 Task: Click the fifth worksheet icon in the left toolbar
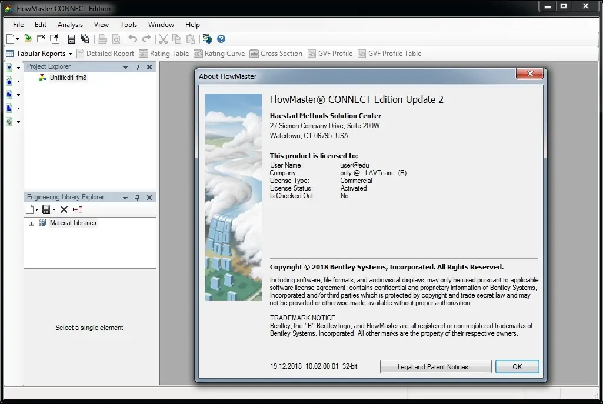point(9,122)
